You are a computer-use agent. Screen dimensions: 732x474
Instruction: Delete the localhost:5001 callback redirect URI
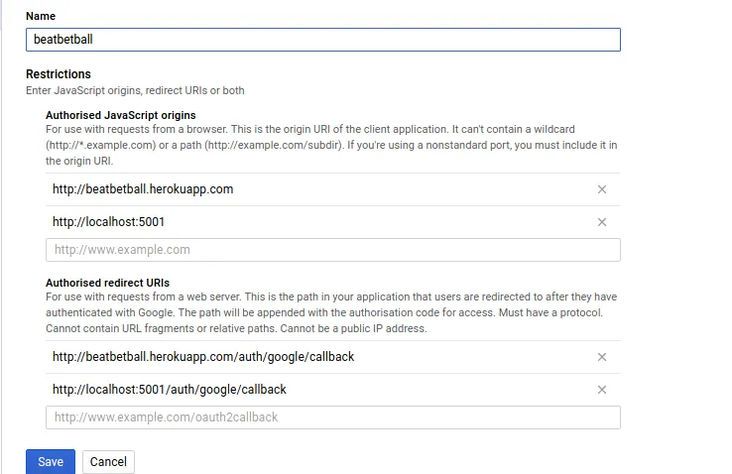point(601,390)
